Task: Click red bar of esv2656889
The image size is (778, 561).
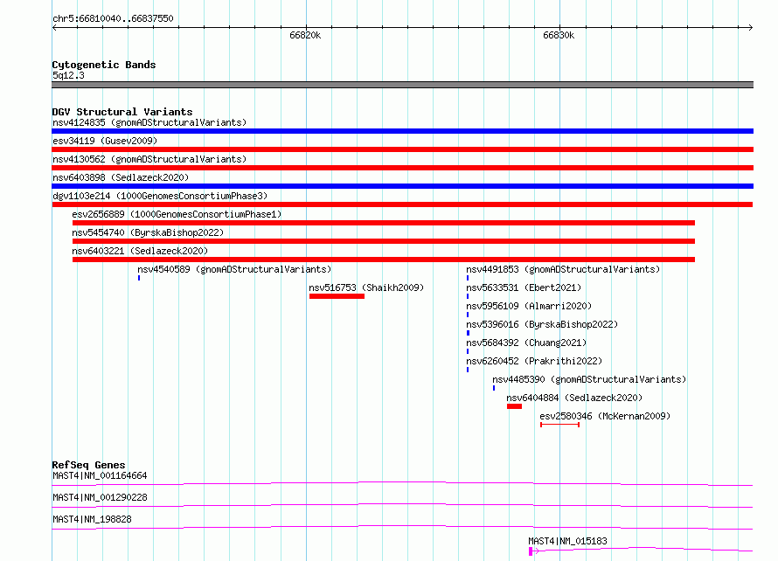Action: 384,223
